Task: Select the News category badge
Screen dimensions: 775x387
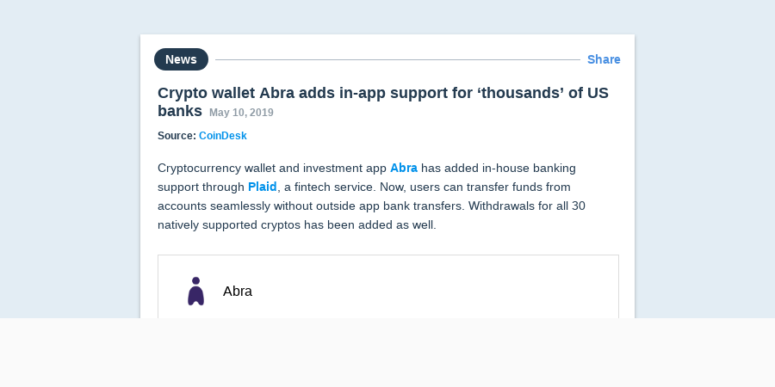Action: click(x=181, y=59)
